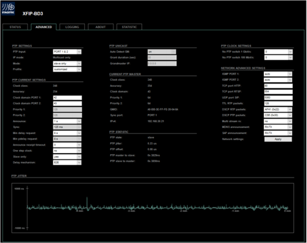Click the Grant duration (sec) field
This screenshot has height=243, width=307.
(x=162, y=58)
